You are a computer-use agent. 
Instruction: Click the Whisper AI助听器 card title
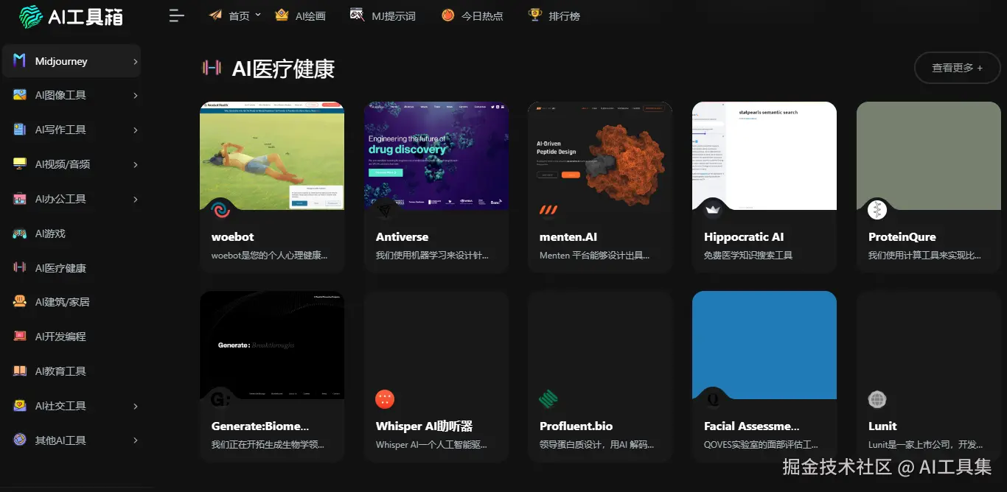424,426
